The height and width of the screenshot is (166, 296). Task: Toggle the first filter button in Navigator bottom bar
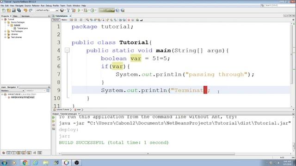click(x=3, y=153)
